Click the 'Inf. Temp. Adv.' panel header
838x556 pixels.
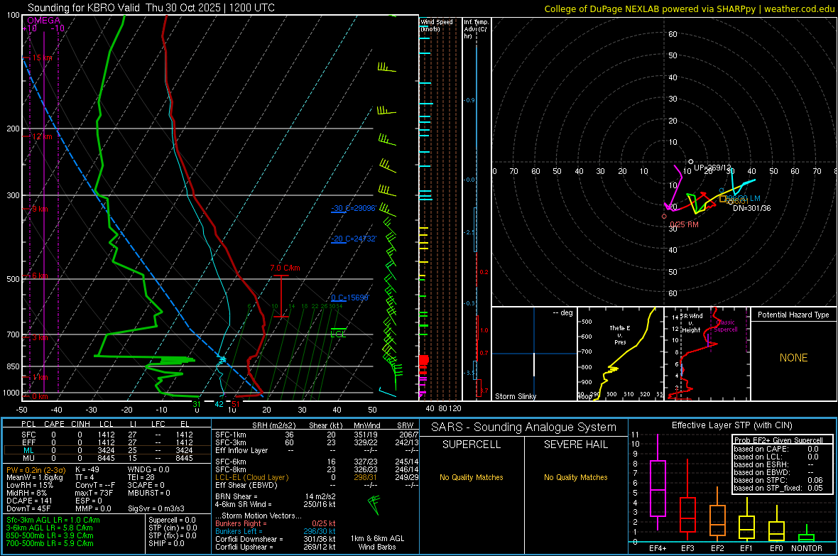476,29
